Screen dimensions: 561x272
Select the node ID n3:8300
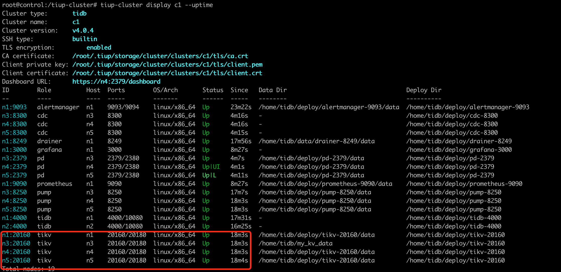coord(14,116)
